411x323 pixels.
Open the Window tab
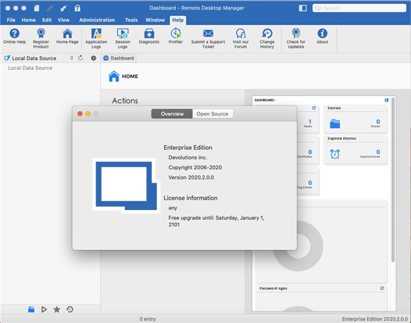pyautogui.click(x=155, y=20)
